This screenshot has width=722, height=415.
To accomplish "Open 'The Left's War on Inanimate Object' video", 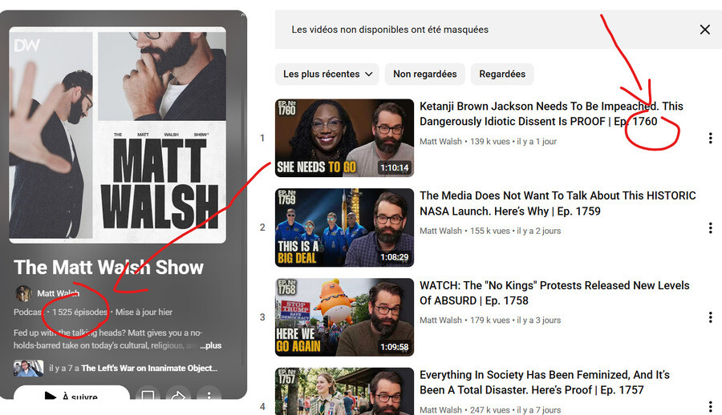I will 148,368.
